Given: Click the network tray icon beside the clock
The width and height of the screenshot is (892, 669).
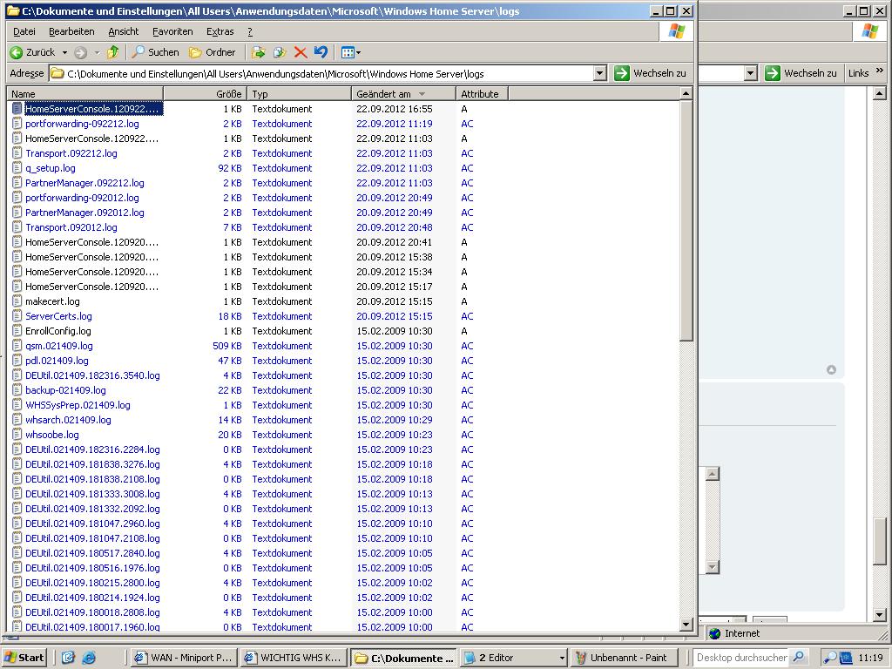Looking at the screenshot, I should tap(846, 659).
